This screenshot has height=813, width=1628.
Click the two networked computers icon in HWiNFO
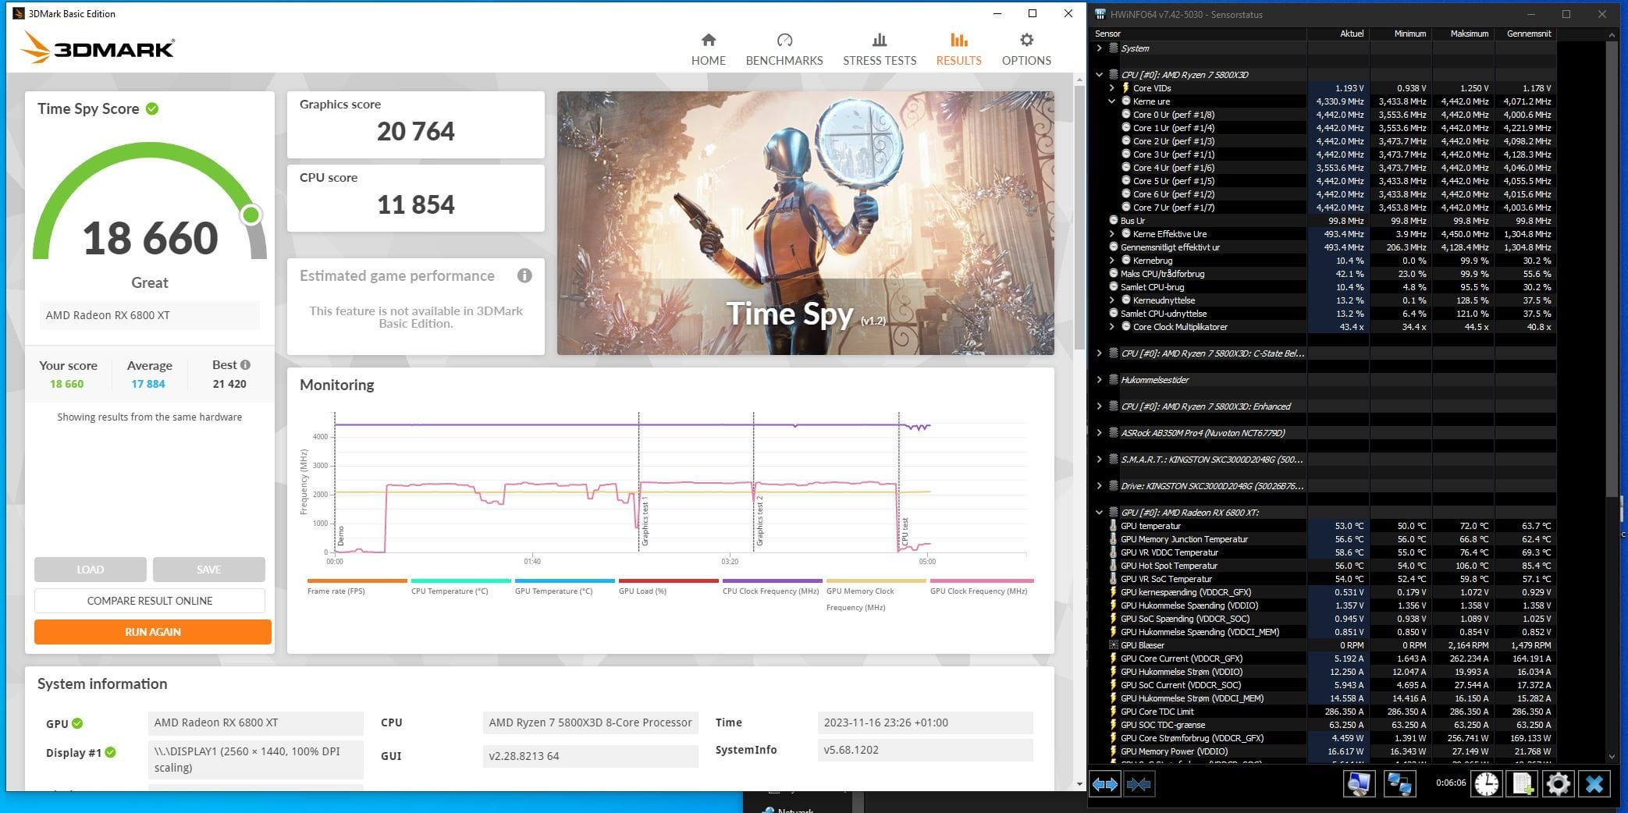point(1399,783)
